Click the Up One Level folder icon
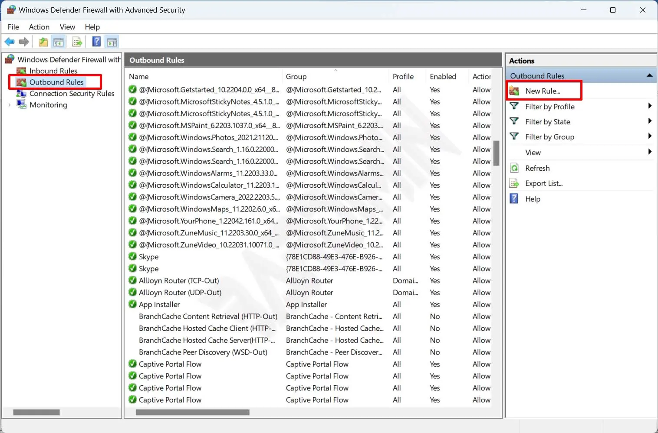The width and height of the screenshot is (658, 433). pos(43,42)
